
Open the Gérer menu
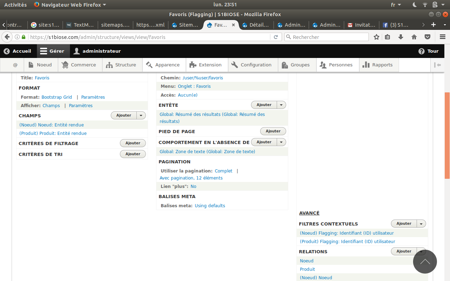point(53,51)
